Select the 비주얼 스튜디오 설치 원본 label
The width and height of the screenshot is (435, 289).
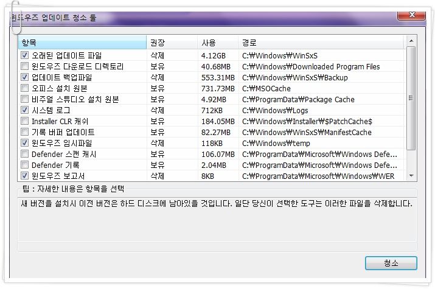coord(75,99)
